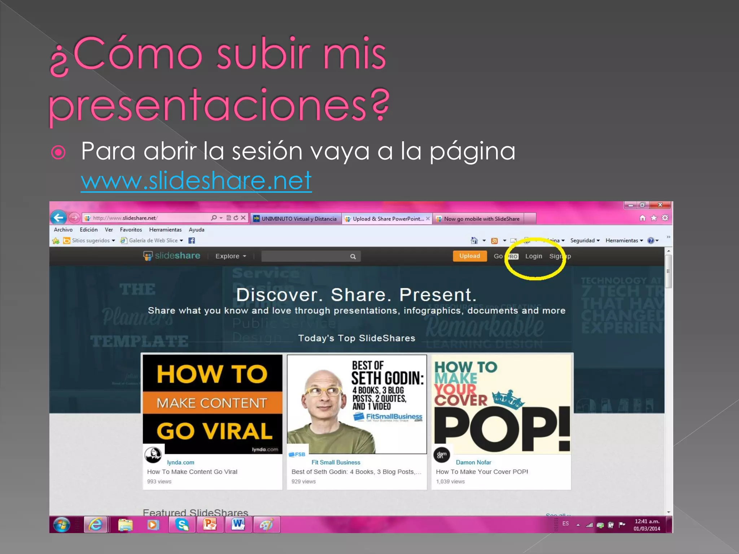739x554 pixels.
Task: Open the Edición menu
Action: click(x=89, y=230)
